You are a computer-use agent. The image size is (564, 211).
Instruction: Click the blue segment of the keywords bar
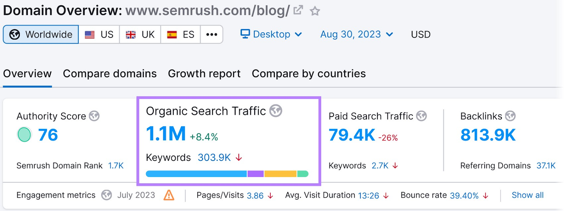pyautogui.click(x=196, y=174)
